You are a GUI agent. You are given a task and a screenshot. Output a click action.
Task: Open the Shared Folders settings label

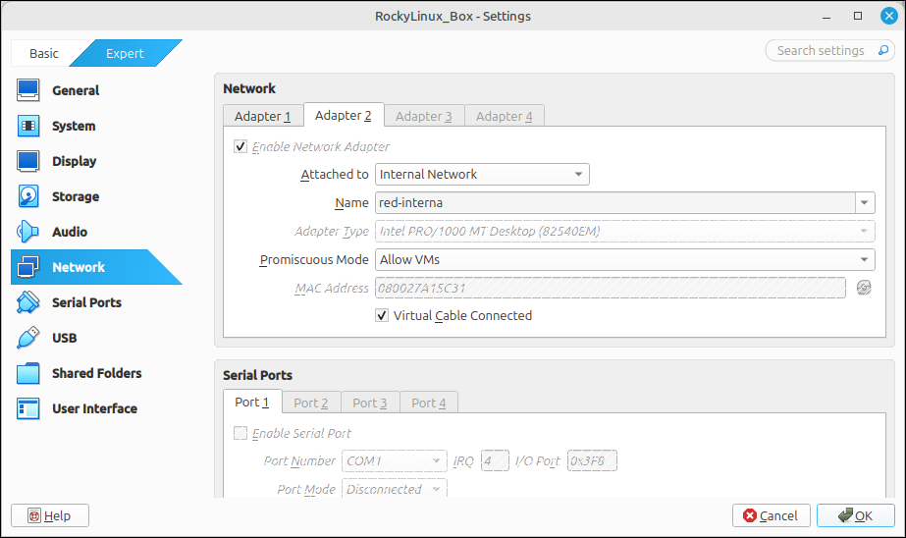[96, 373]
